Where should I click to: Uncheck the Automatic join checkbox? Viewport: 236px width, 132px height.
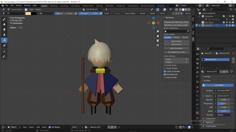[165, 74]
